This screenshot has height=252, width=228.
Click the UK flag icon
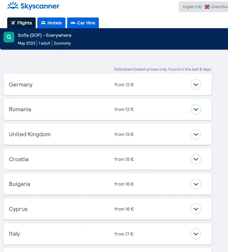point(207,7)
